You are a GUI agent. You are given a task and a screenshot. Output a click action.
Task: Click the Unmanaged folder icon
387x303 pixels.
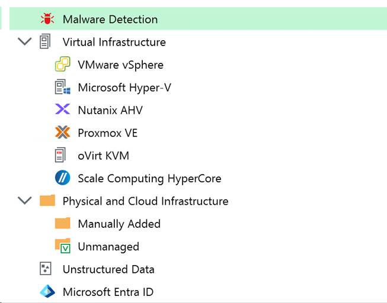click(x=62, y=246)
